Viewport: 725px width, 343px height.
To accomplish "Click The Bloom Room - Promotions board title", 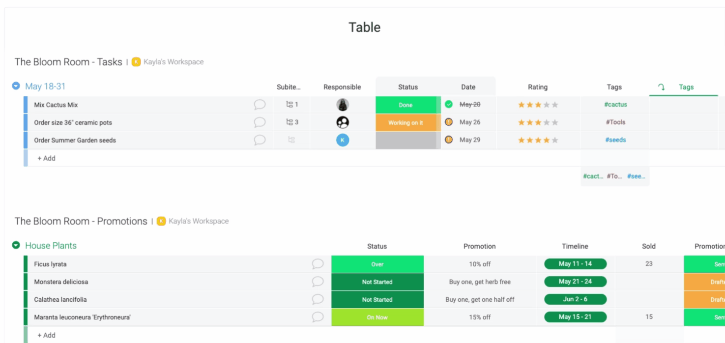I will click(81, 221).
